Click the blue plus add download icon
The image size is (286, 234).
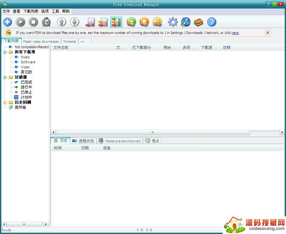[x=8, y=22]
